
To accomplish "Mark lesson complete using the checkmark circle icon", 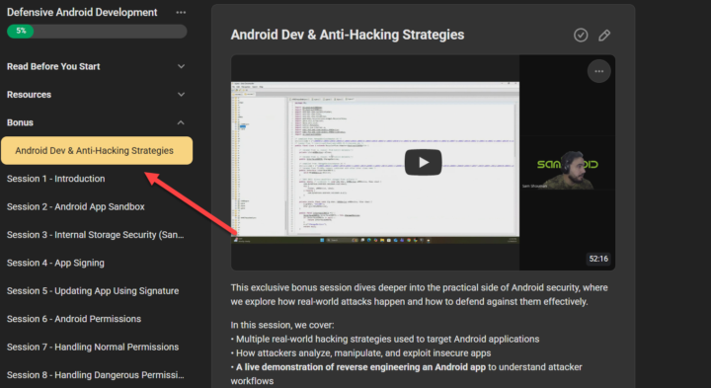I will pos(581,35).
